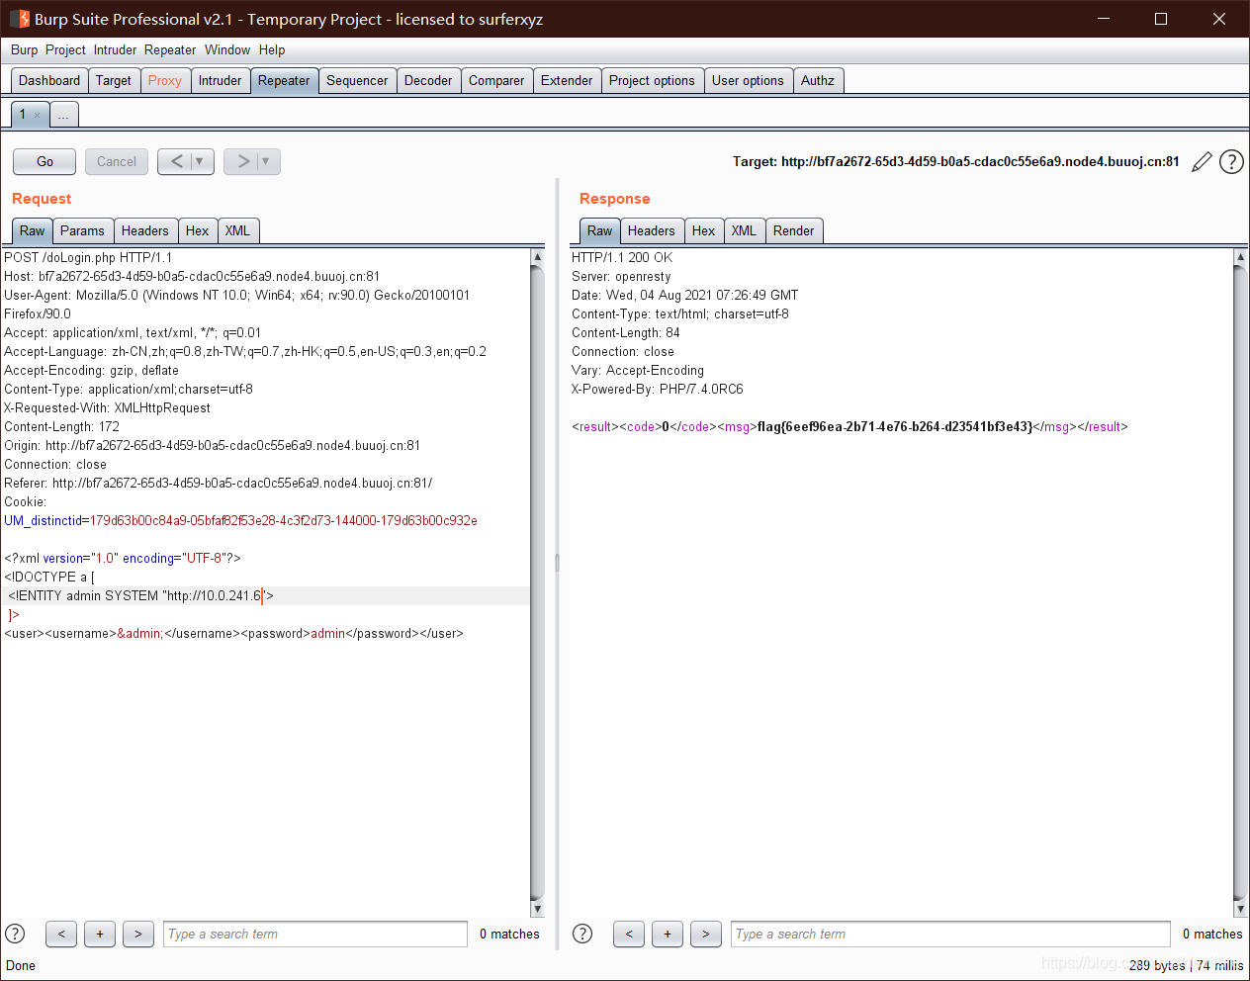The image size is (1250, 981).
Task: Click Go to send request
Action: [45, 161]
